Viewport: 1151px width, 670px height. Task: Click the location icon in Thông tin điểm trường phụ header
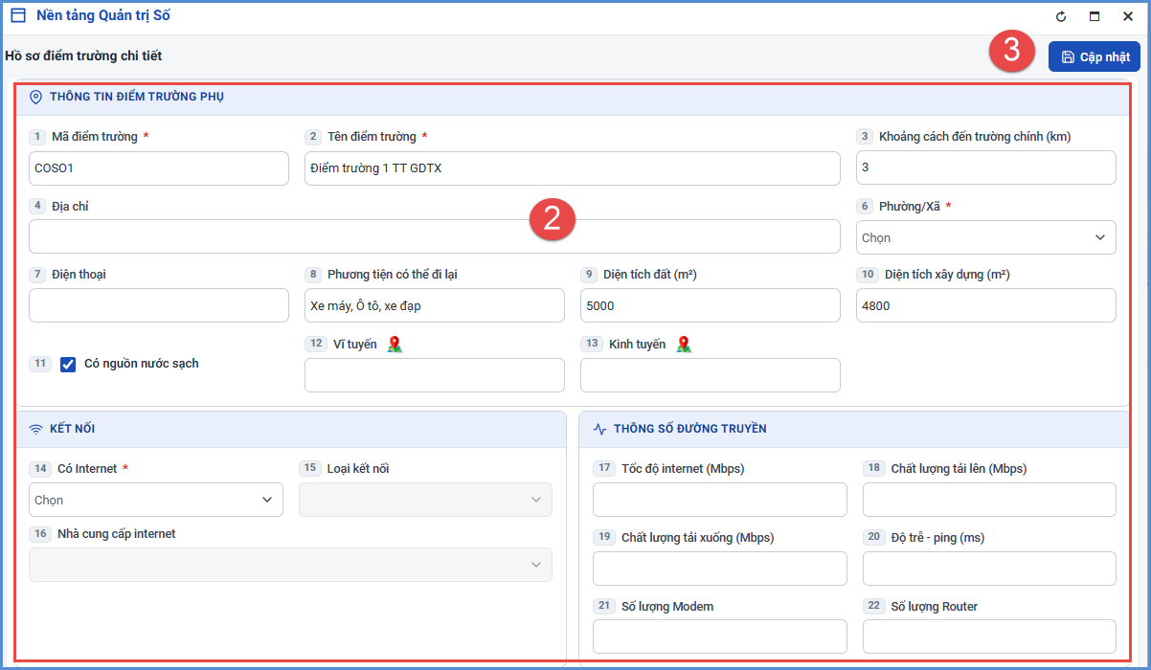pyautogui.click(x=36, y=97)
